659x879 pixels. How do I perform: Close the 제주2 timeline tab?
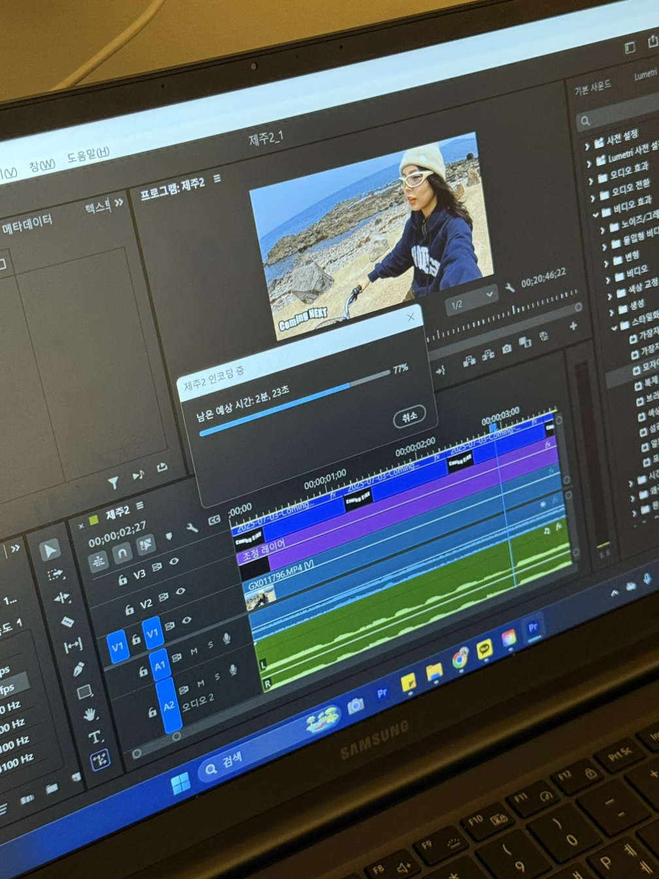point(81,526)
